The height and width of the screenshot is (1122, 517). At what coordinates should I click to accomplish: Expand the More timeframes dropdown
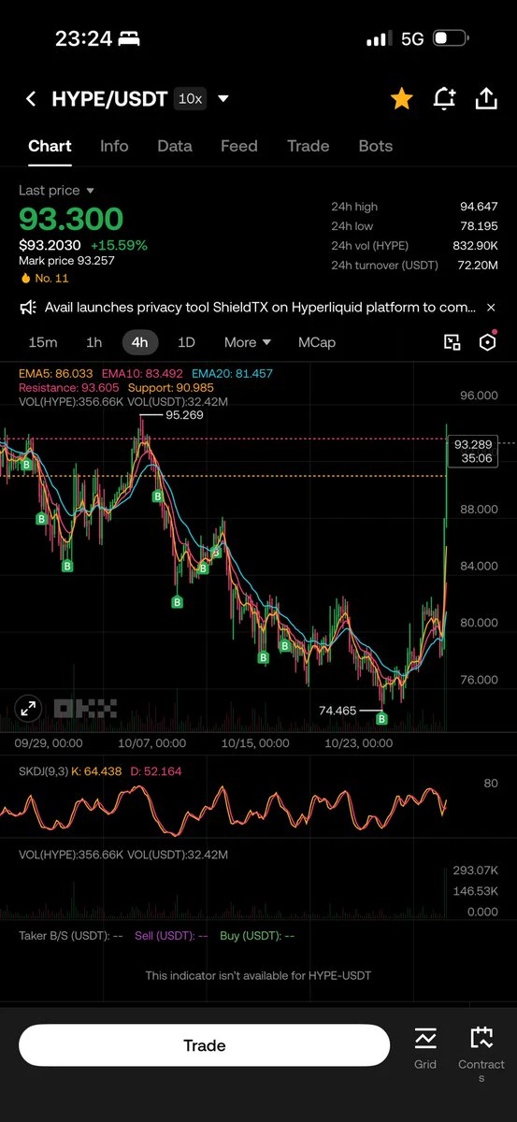click(248, 342)
